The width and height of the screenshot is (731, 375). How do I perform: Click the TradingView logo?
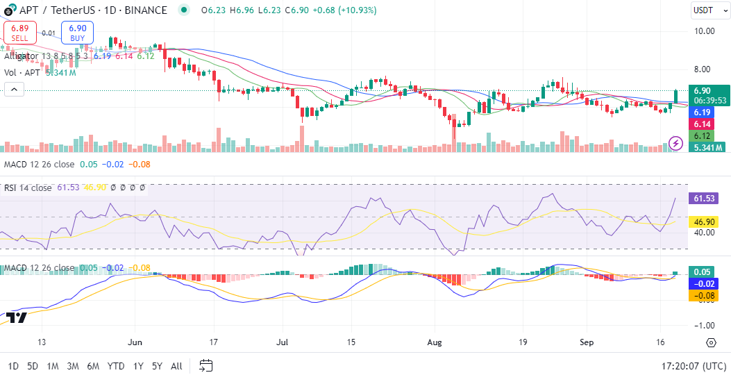[17, 317]
